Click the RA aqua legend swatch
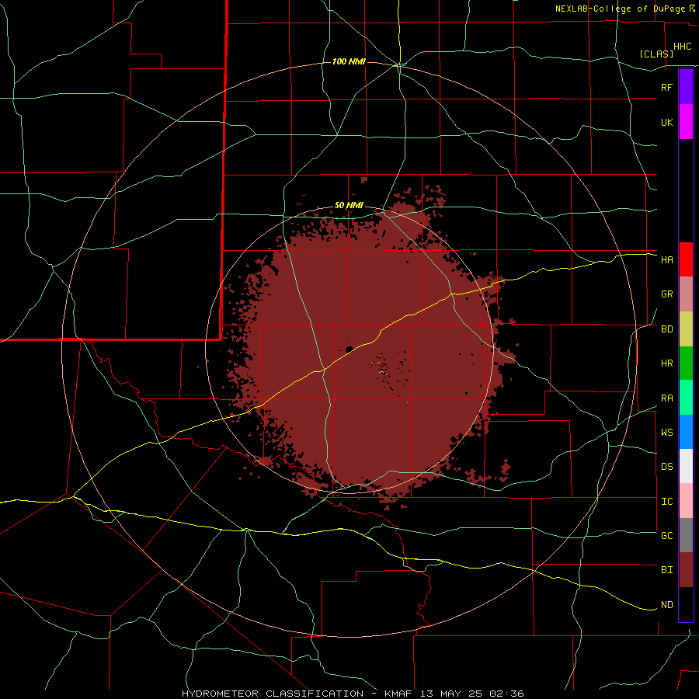Viewport: 699px width, 699px height. point(686,398)
